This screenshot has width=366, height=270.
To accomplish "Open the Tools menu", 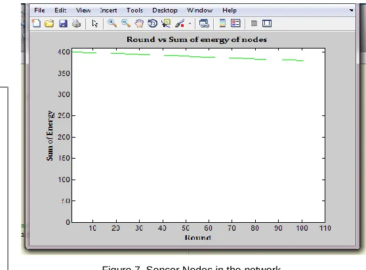I will click(x=134, y=10).
